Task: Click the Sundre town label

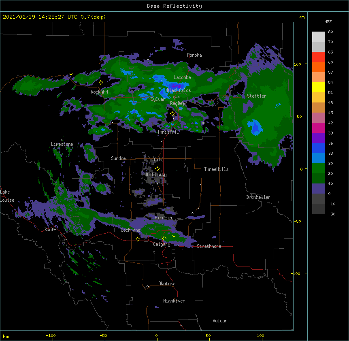Action: (118, 158)
